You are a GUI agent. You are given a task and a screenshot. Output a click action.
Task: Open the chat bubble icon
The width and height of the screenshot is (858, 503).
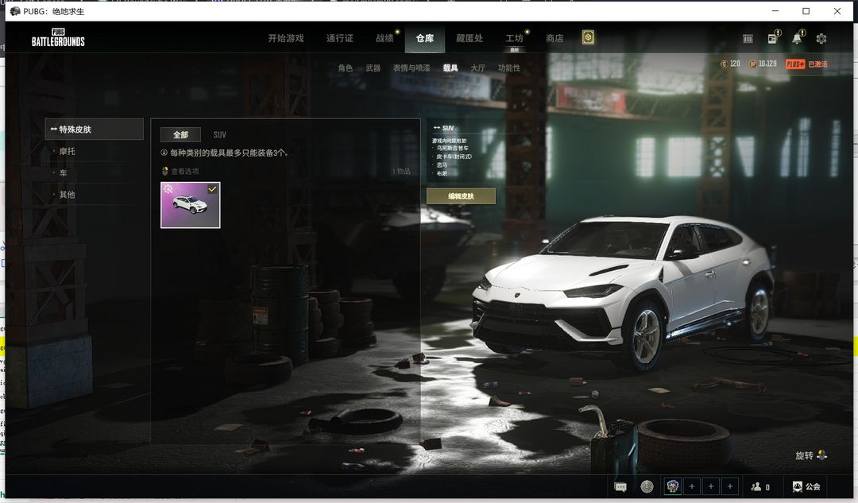620,486
